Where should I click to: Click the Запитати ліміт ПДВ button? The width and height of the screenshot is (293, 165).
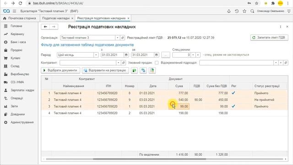click(x=269, y=38)
